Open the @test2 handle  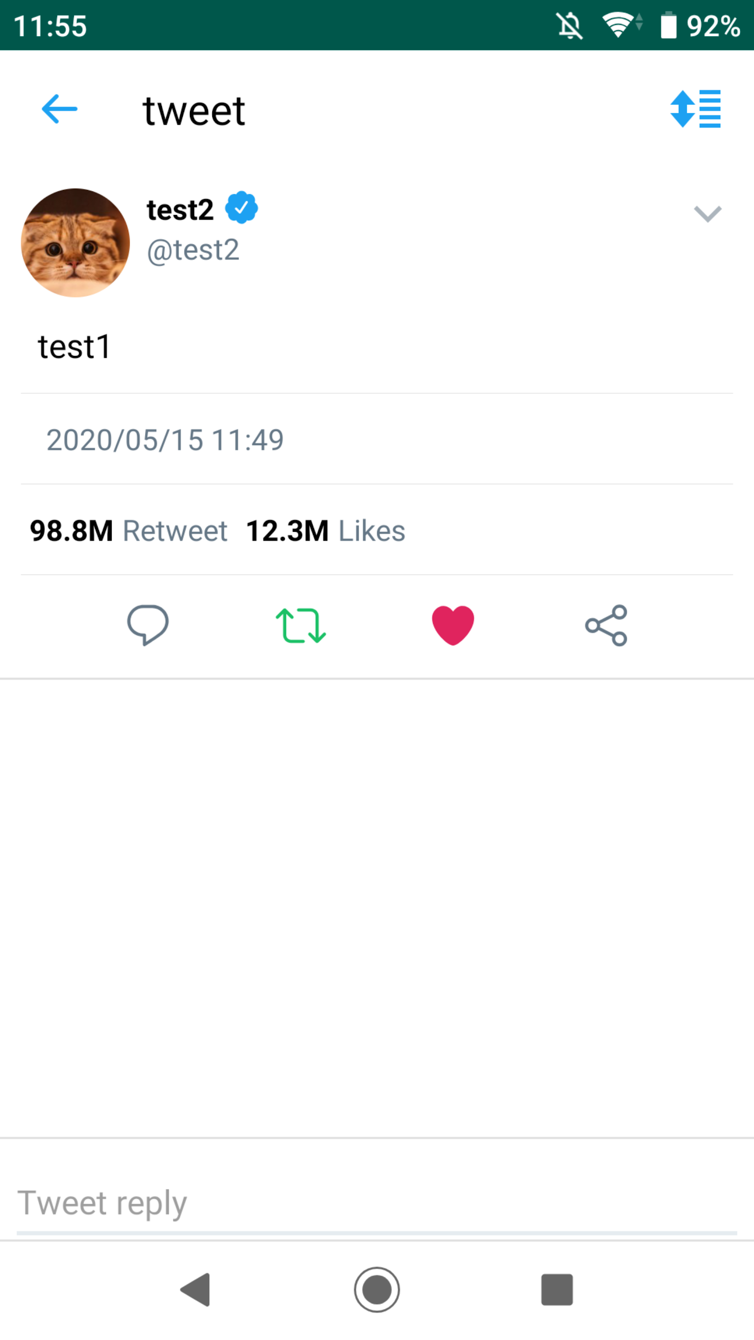point(193,250)
